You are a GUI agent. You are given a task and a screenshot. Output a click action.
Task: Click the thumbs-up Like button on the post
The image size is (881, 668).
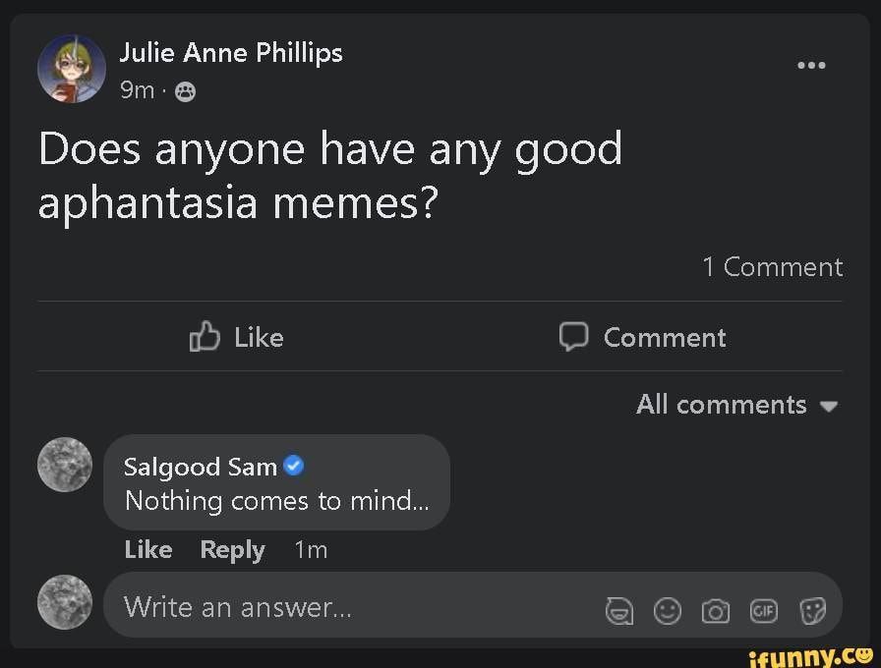(x=236, y=337)
